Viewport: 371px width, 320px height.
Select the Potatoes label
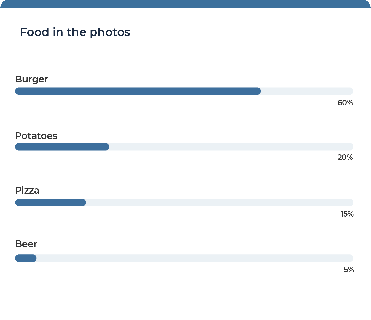point(36,136)
